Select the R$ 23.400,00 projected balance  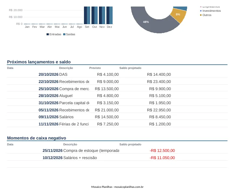(159, 82)
